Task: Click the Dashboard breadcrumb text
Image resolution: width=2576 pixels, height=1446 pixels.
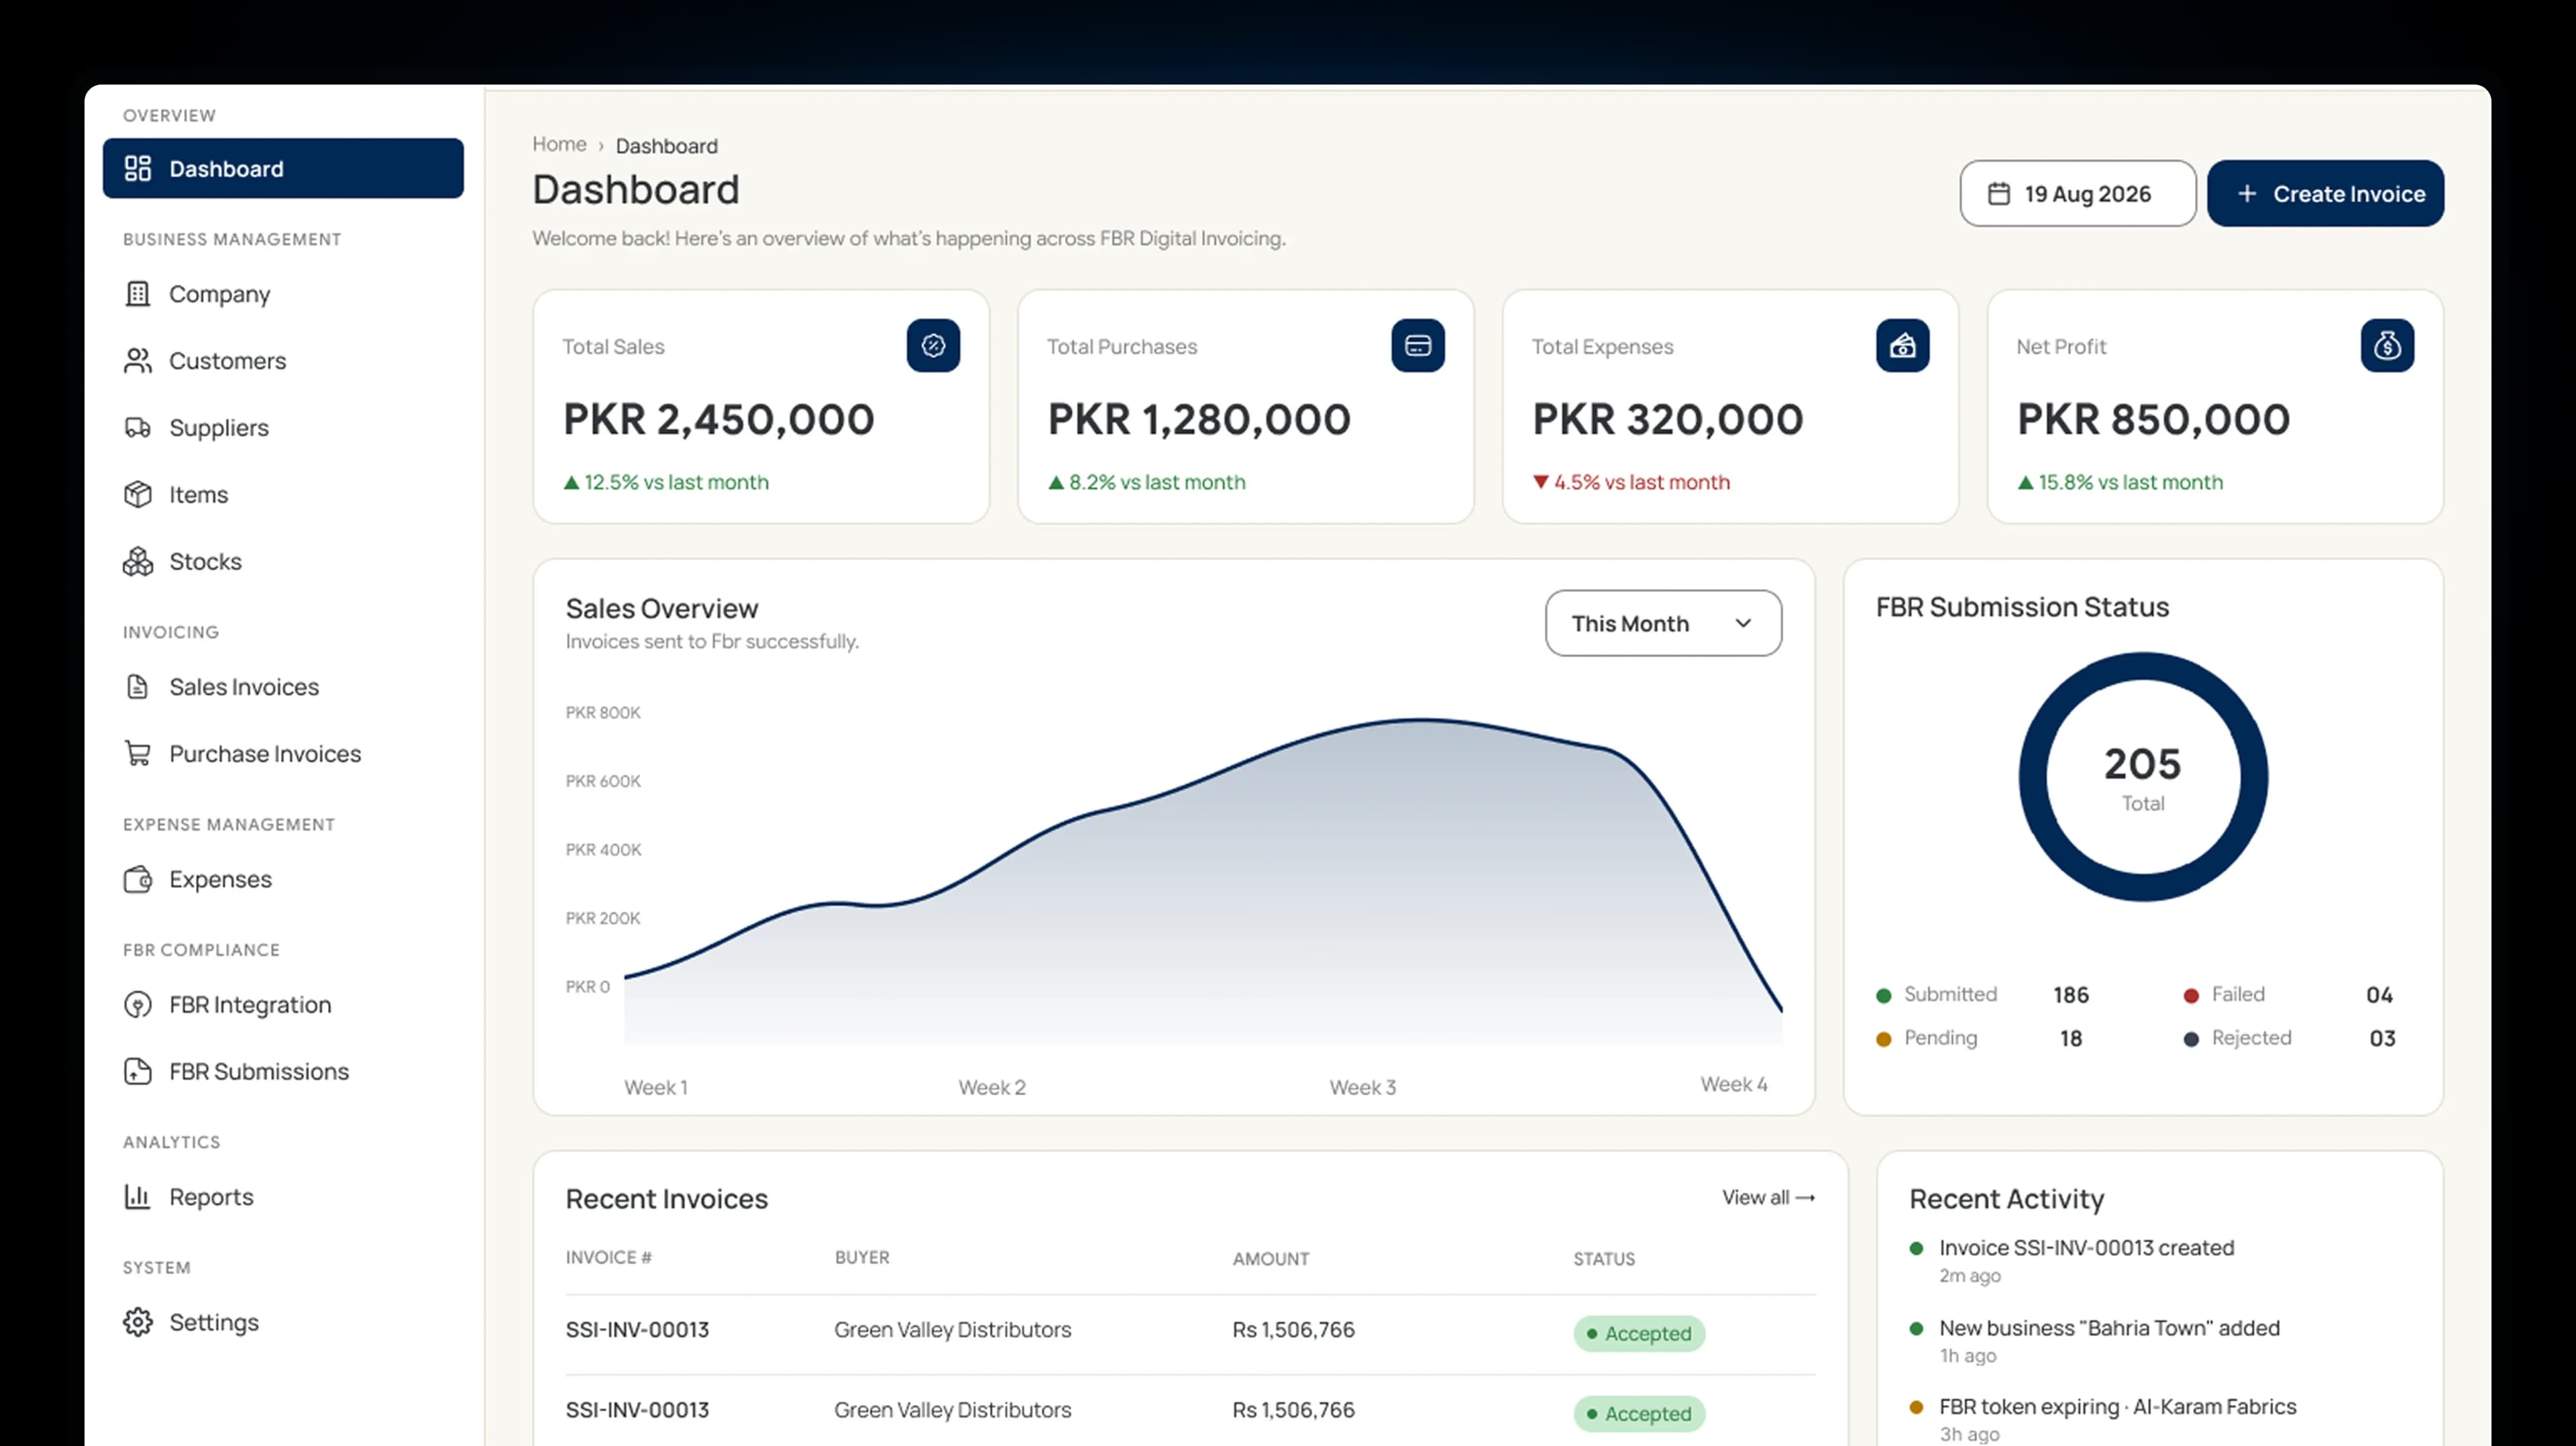Action: point(666,146)
